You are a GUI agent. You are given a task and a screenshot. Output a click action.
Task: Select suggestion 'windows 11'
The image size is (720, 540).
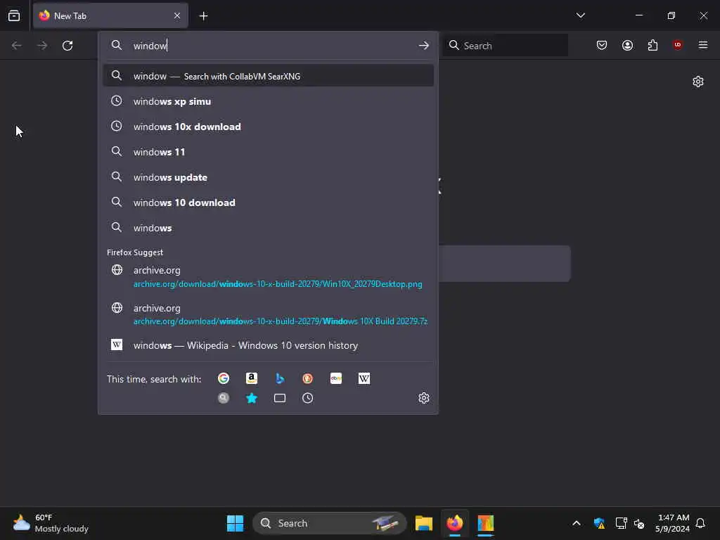click(x=268, y=152)
